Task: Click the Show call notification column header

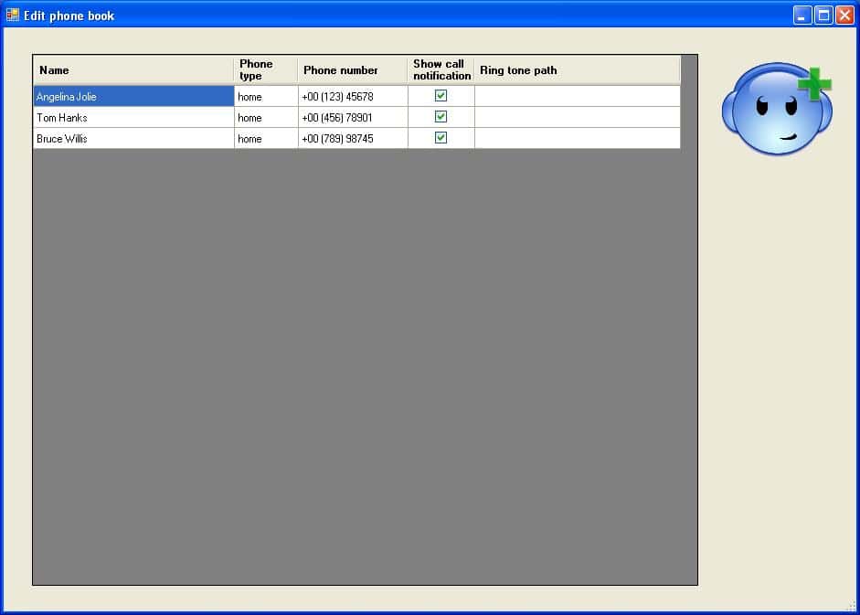Action: [441, 70]
